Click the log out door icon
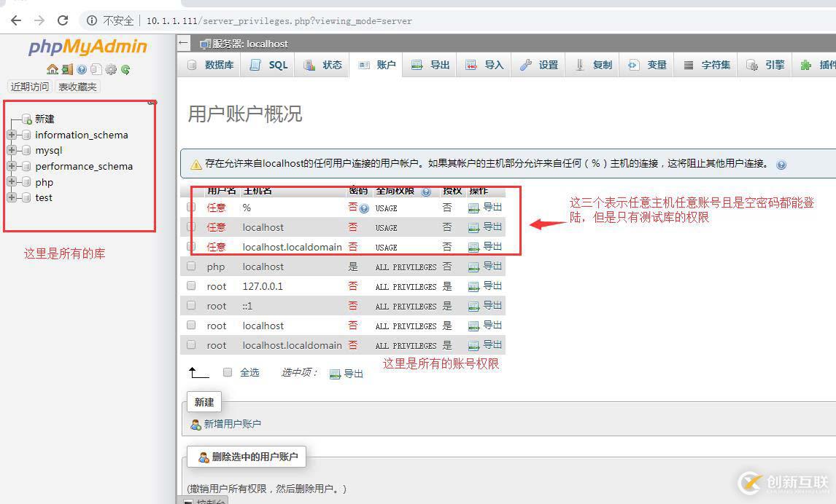836x504 pixels. point(66,69)
